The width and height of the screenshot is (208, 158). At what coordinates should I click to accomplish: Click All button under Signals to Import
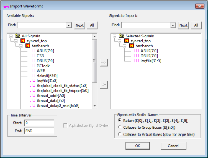coord(196,25)
